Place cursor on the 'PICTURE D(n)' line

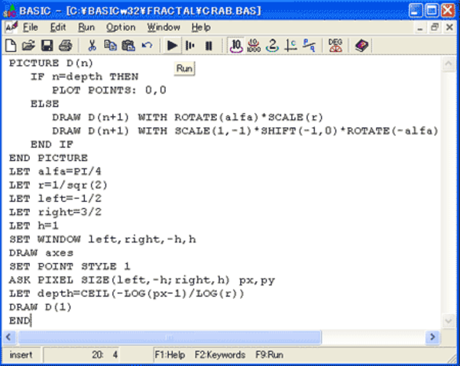tap(51, 63)
